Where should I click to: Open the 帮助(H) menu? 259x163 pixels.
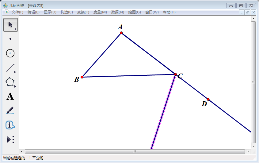point(169,12)
